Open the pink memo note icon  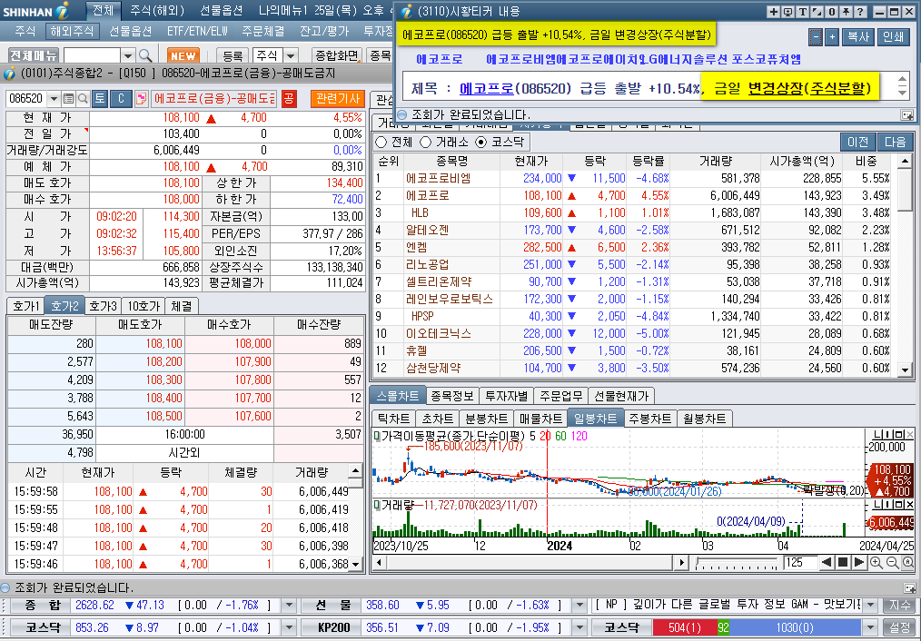tap(141, 99)
